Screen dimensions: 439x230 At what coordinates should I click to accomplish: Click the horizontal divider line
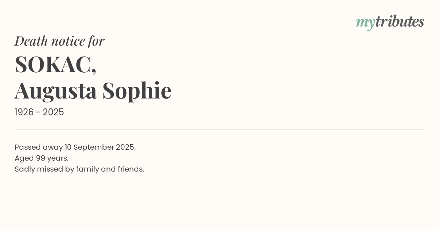(x=219, y=130)
